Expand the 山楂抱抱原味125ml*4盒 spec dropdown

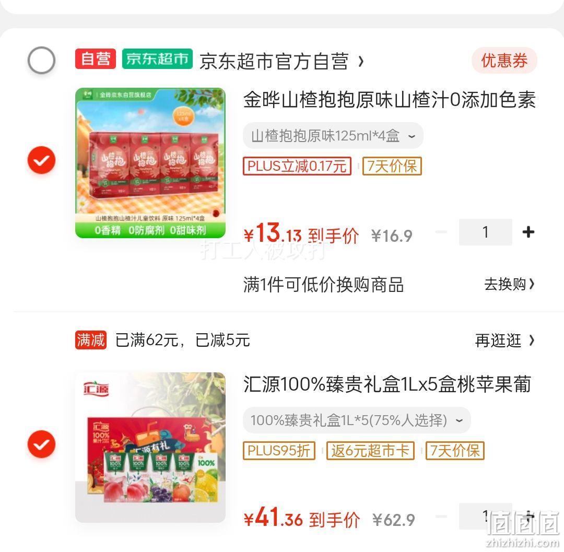[x=333, y=136]
